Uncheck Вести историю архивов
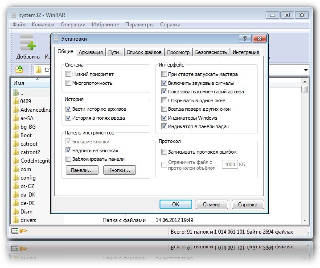Image resolution: width=320 pixels, height=268 pixels. pyautogui.click(x=68, y=109)
